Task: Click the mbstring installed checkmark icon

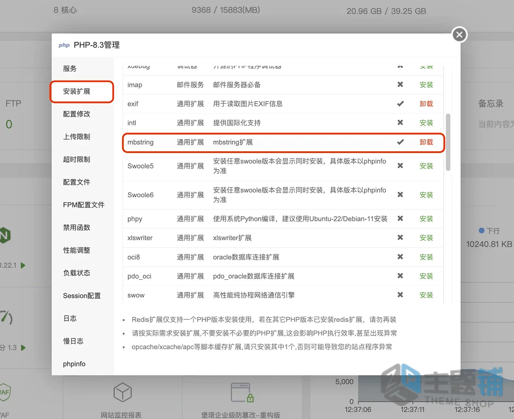Action: coord(400,142)
